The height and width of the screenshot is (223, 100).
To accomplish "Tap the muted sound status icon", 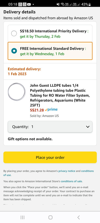I will point(58,4).
